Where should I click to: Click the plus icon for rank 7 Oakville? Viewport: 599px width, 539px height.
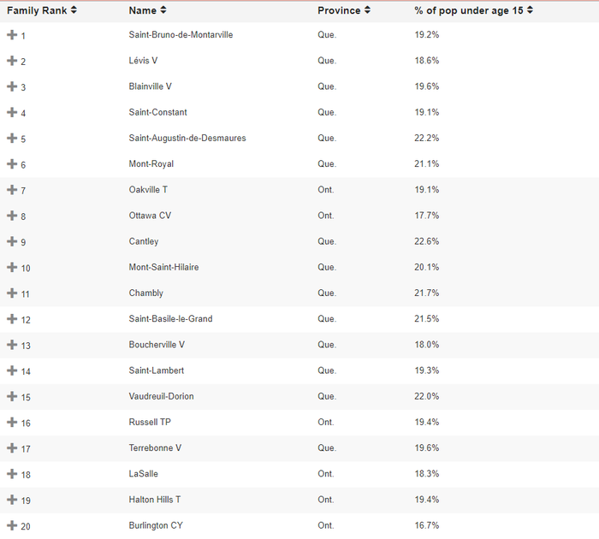pos(12,190)
